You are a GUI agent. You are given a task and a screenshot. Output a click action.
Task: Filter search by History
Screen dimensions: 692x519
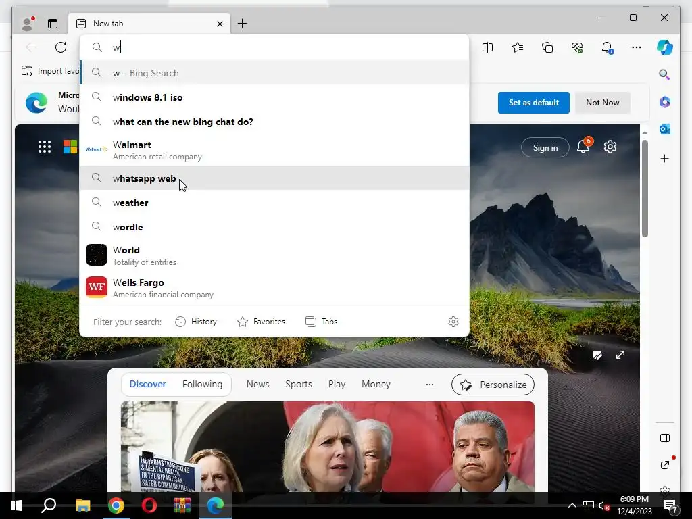point(196,322)
